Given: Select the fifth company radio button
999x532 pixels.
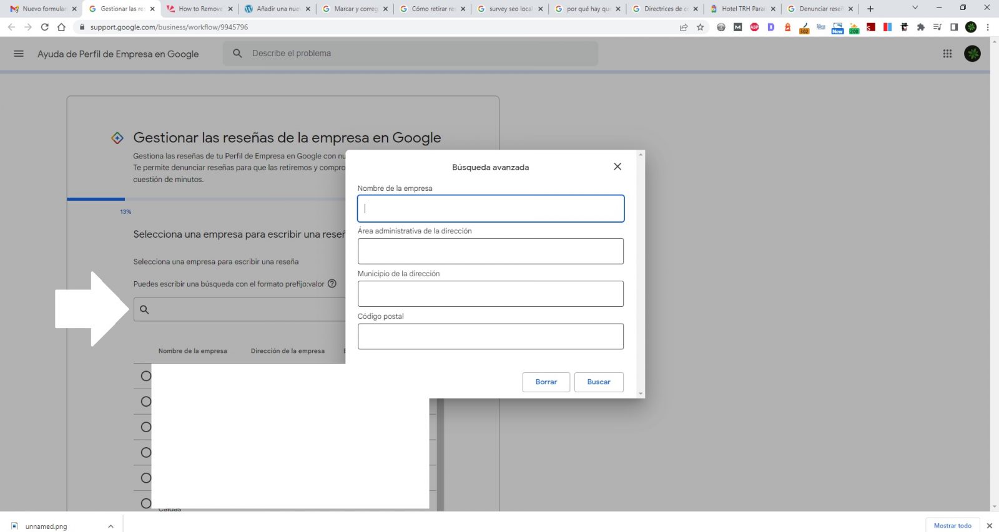Looking at the screenshot, I should [x=146, y=478].
